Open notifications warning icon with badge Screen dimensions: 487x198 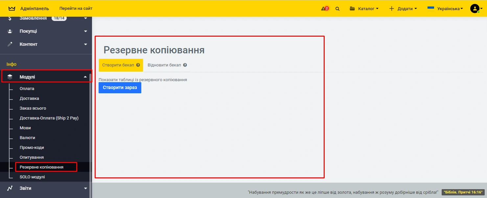coord(325,9)
